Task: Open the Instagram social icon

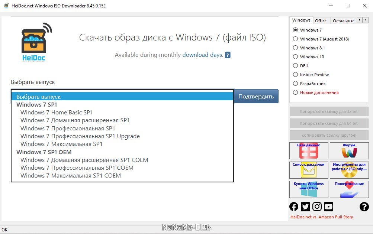Action: (x=317, y=207)
